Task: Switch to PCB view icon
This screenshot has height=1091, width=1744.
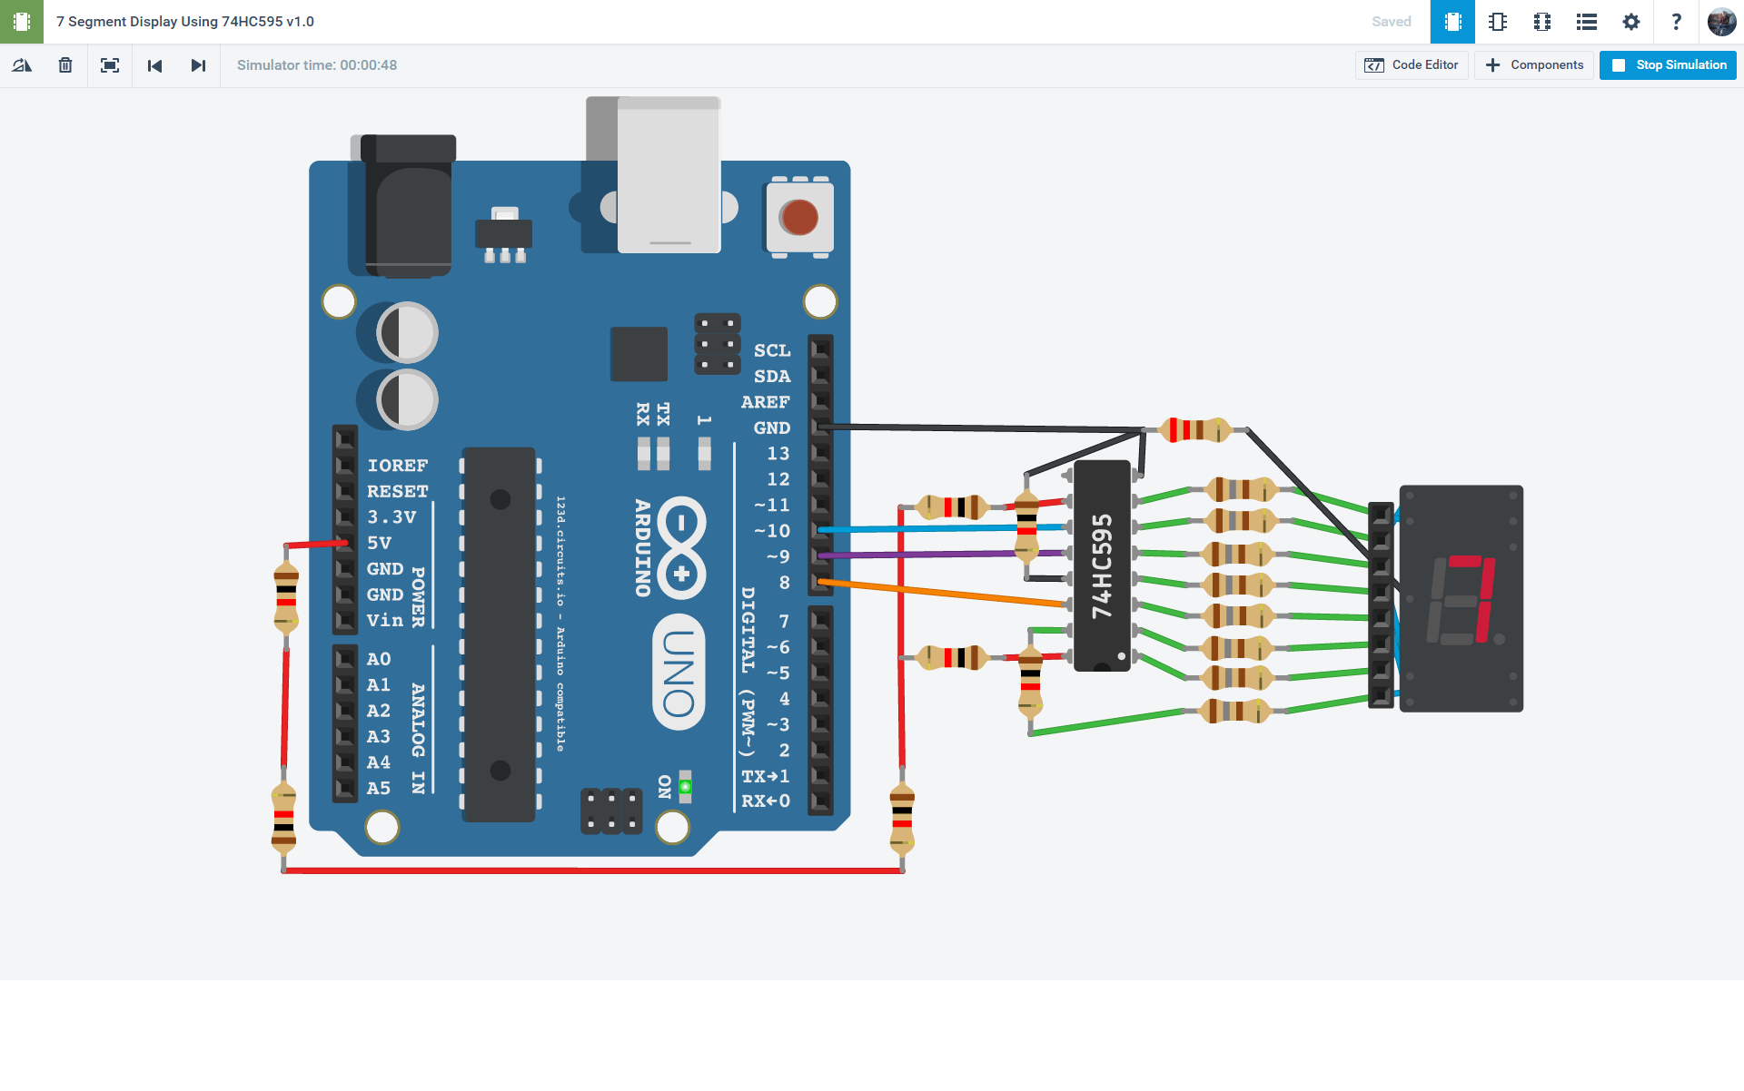Action: click(x=1542, y=22)
